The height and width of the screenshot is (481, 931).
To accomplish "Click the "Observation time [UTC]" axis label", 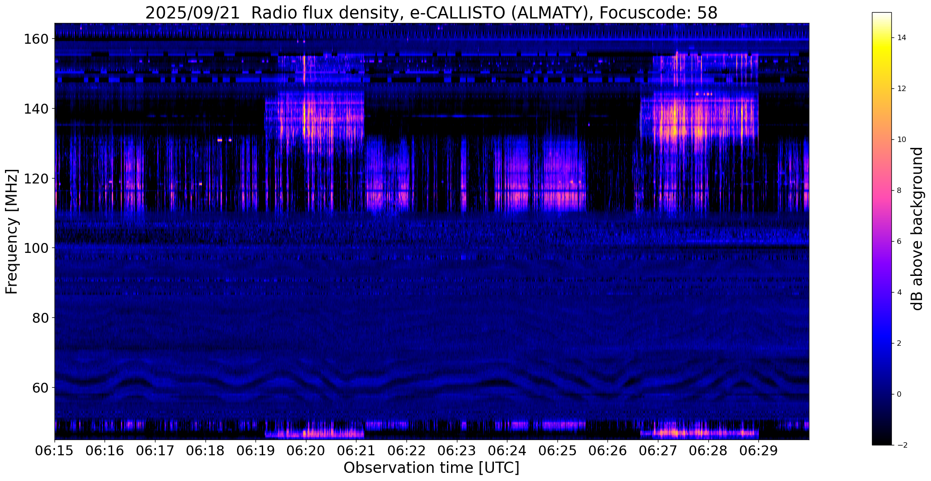I will [x=431, y=468].
